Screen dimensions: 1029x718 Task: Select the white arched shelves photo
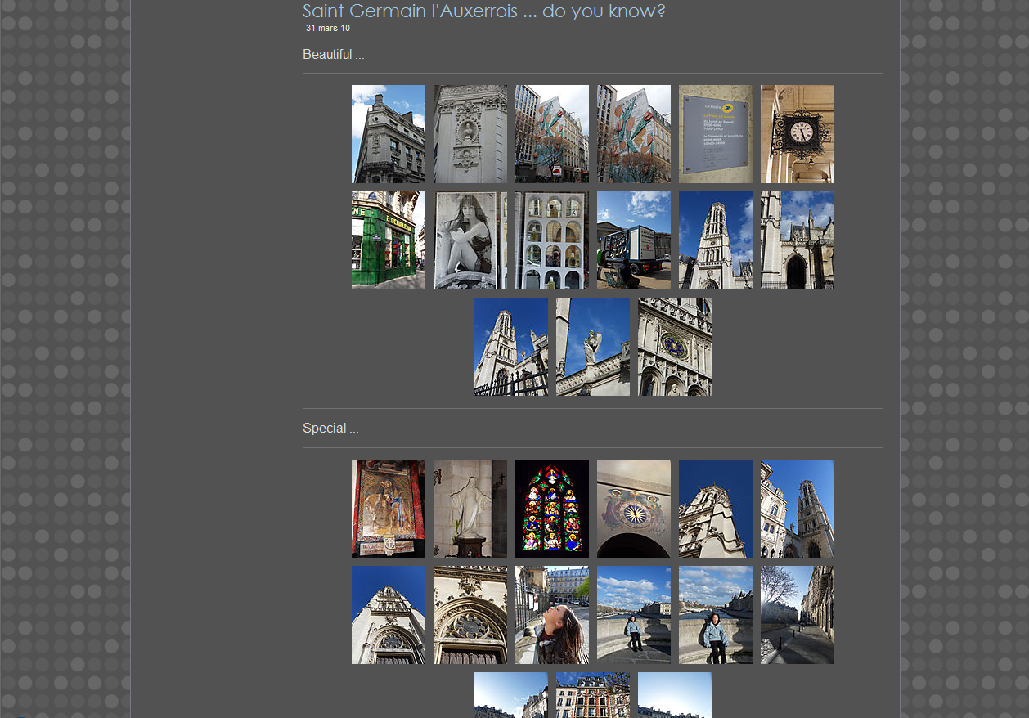pyautogui.click(x=551, y=240)
